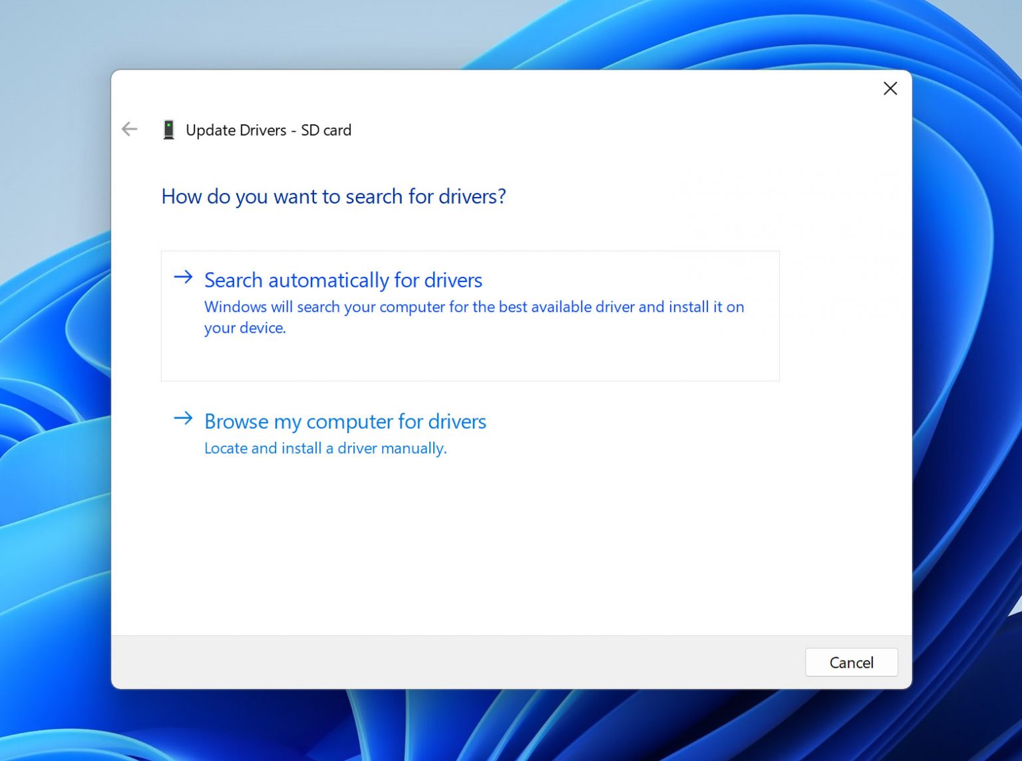Click the dialog's X close control
Viewport: 1022px width, 761px height.
[890, 88]
